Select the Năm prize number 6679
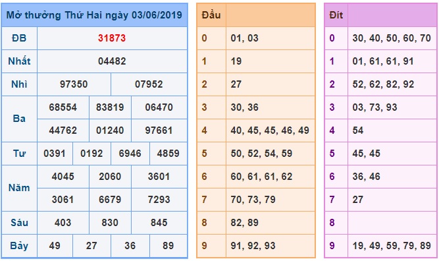 point(110,200)
